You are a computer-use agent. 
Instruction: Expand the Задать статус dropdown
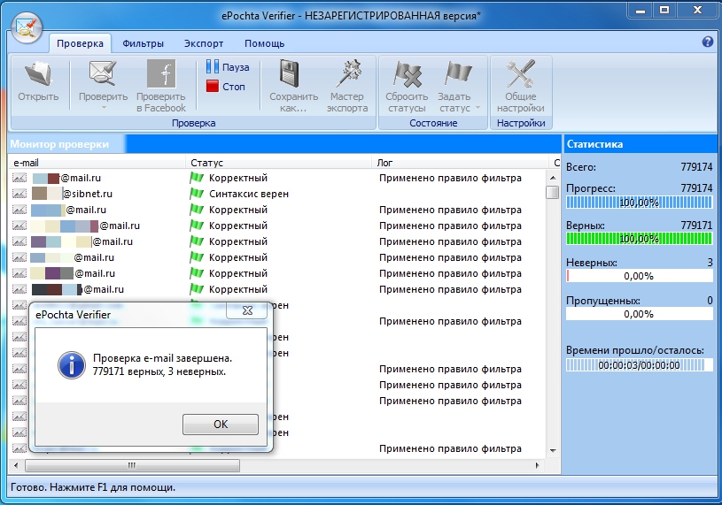point(477,108)
